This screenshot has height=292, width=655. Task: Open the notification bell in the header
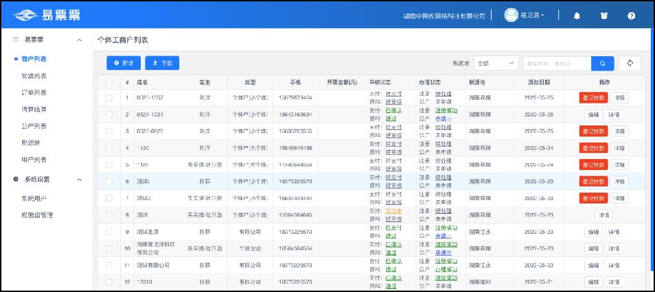[x=577, y=16]
